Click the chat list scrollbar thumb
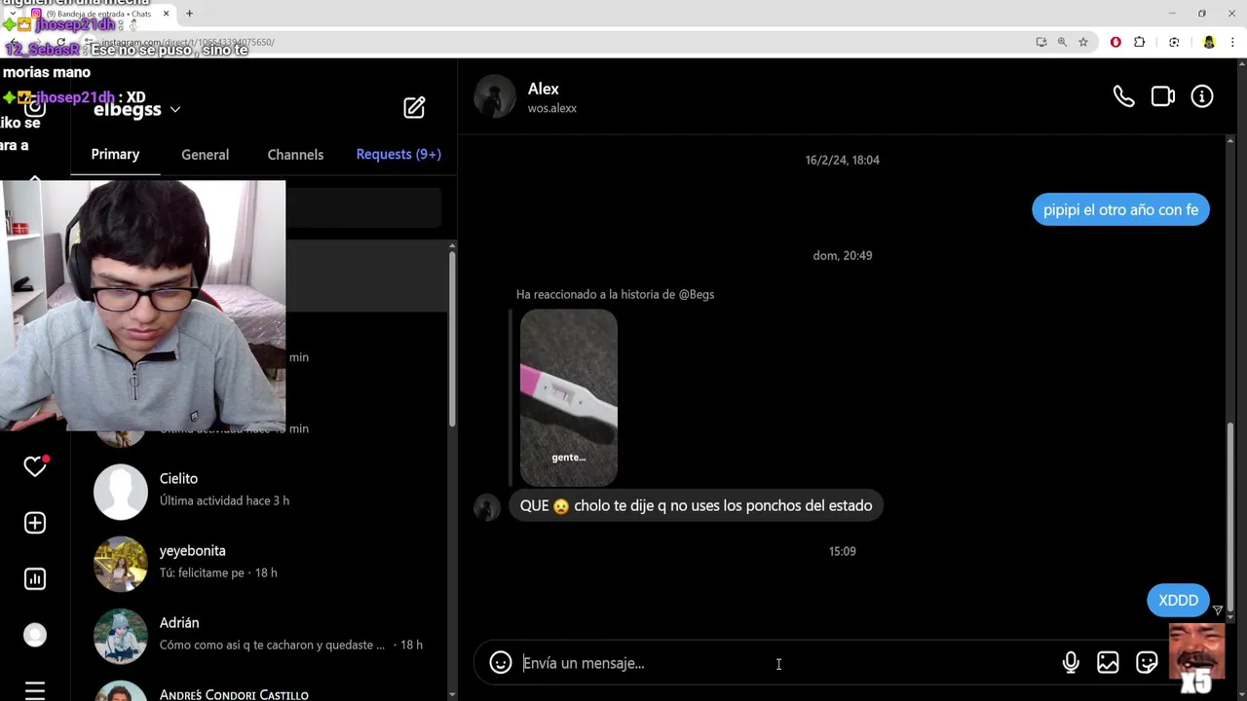This screenshot has width=1247, height=701. (451, 339)
